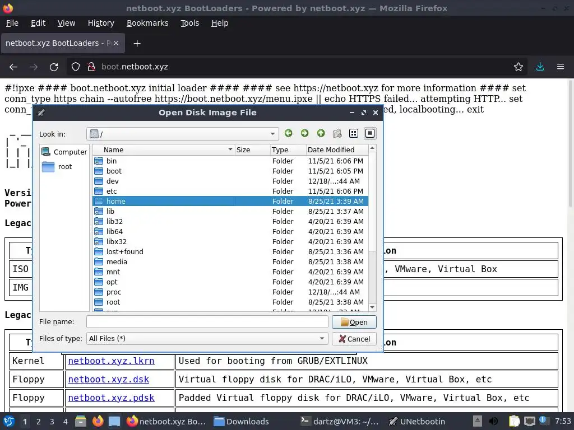Screen dimensions: 574x430
Task: Create new folder in file dialog
Action: [337, 133]
